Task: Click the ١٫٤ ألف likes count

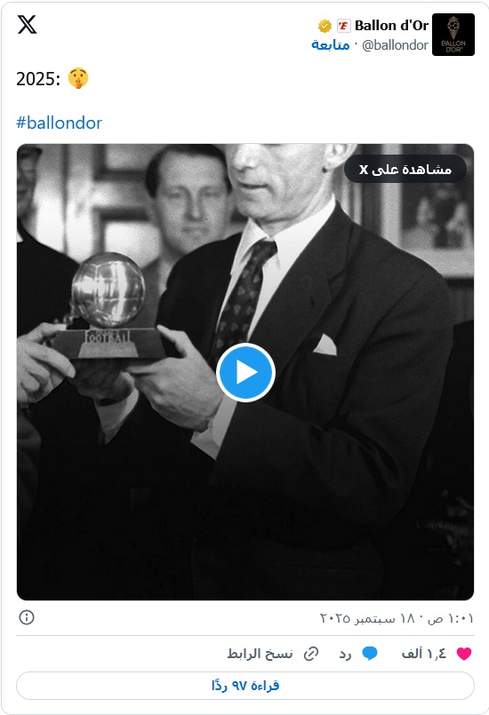Action: (x=423, y=654)
